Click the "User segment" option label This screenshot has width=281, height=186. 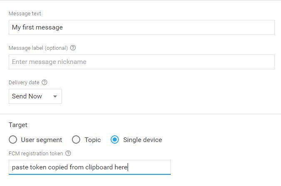42,140
